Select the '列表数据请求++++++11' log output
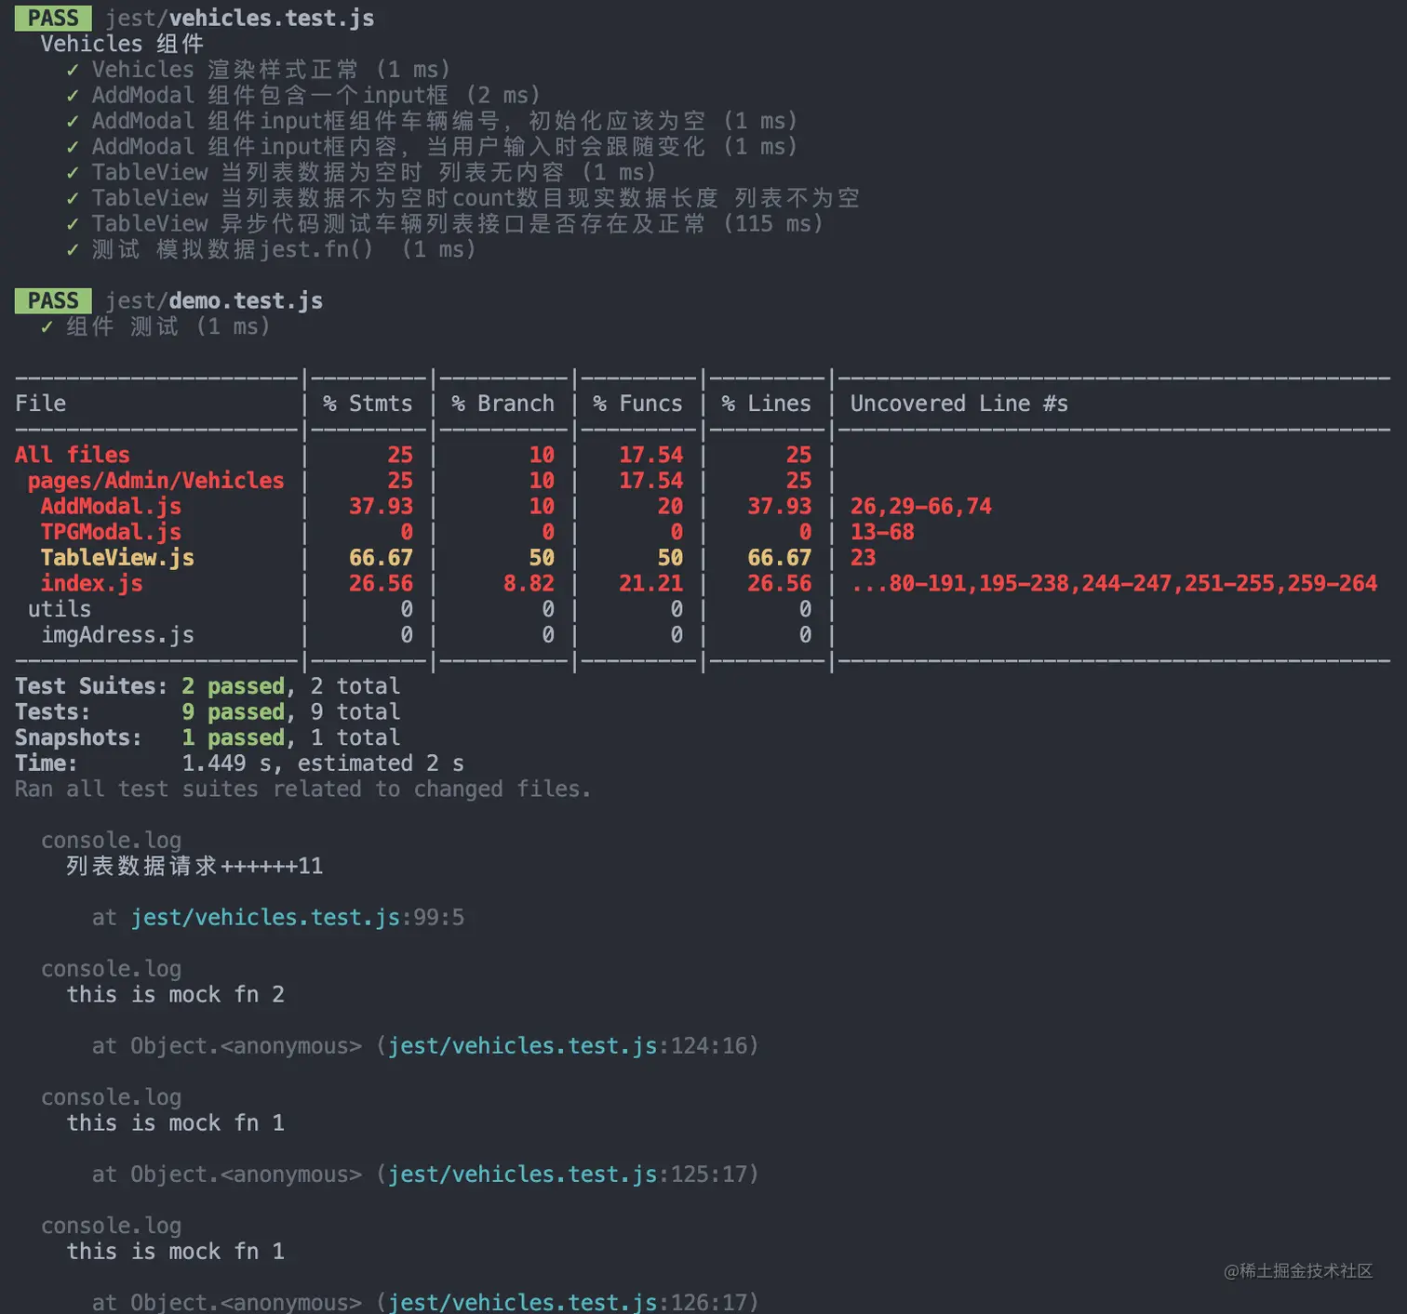The image size is (1407, 1314). click(x=194, y=867)
